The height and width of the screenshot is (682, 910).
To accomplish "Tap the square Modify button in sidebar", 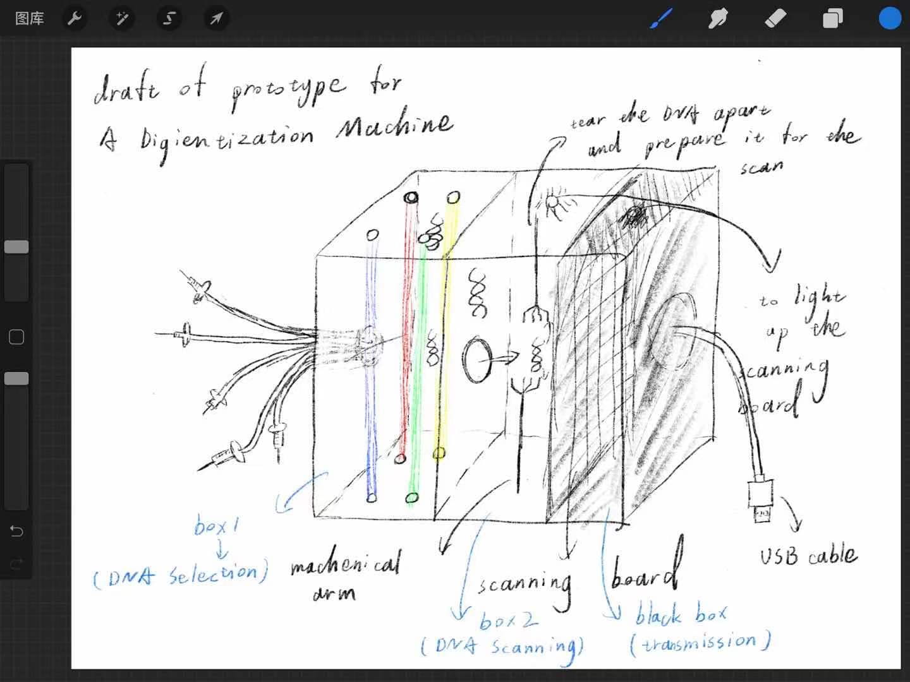I will (x=16, y=337).
